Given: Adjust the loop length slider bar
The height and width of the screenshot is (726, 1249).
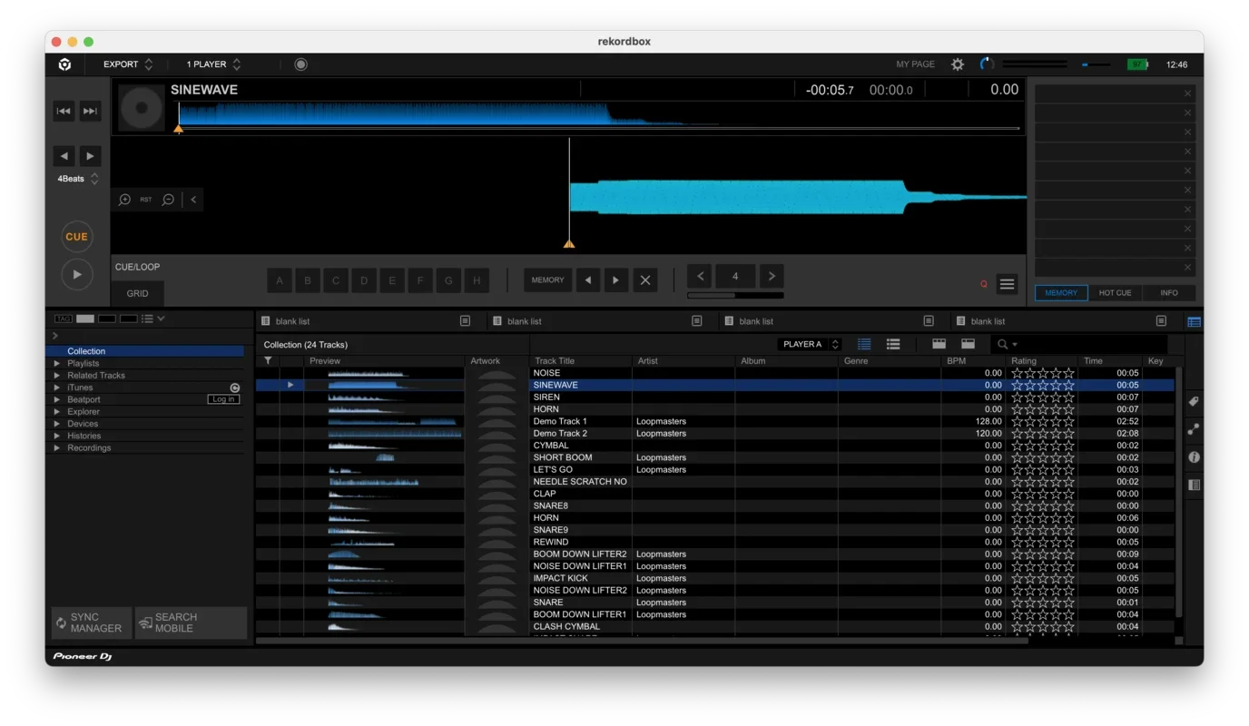Looking at the screenshot, I should tap(735, 295).
